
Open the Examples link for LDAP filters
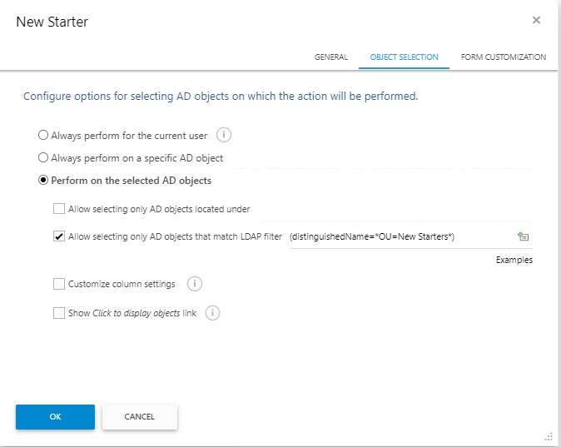click(514, 260)
